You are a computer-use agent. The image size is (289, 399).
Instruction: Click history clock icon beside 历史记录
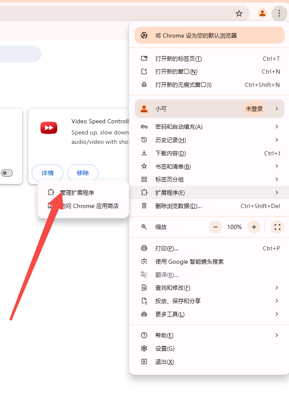pyautogui.click(x=144, y=140)
